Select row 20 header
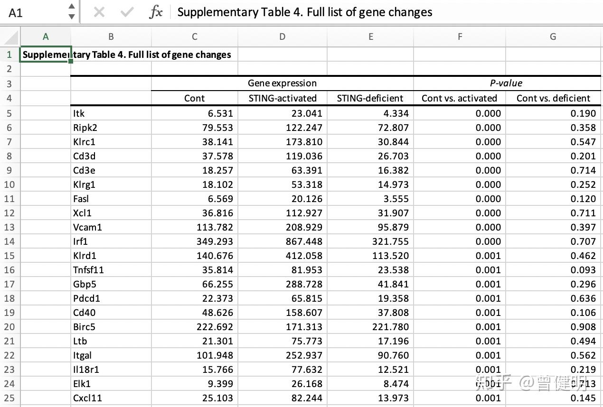This screenshot has width=603, height=407. tap(9, 327)
